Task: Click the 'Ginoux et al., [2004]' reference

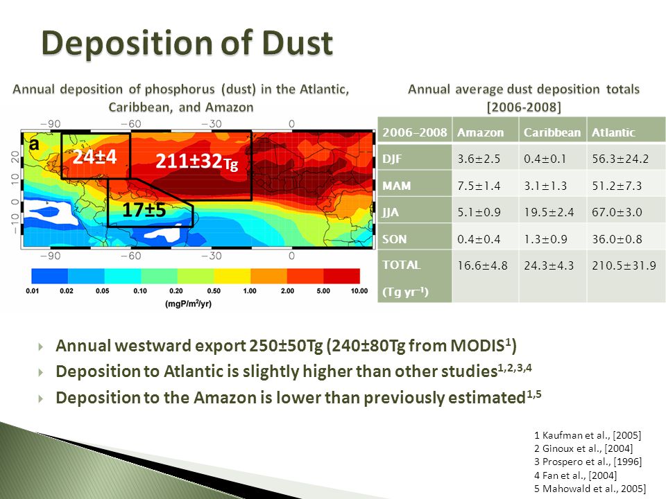Action: (x=583, y=448)
